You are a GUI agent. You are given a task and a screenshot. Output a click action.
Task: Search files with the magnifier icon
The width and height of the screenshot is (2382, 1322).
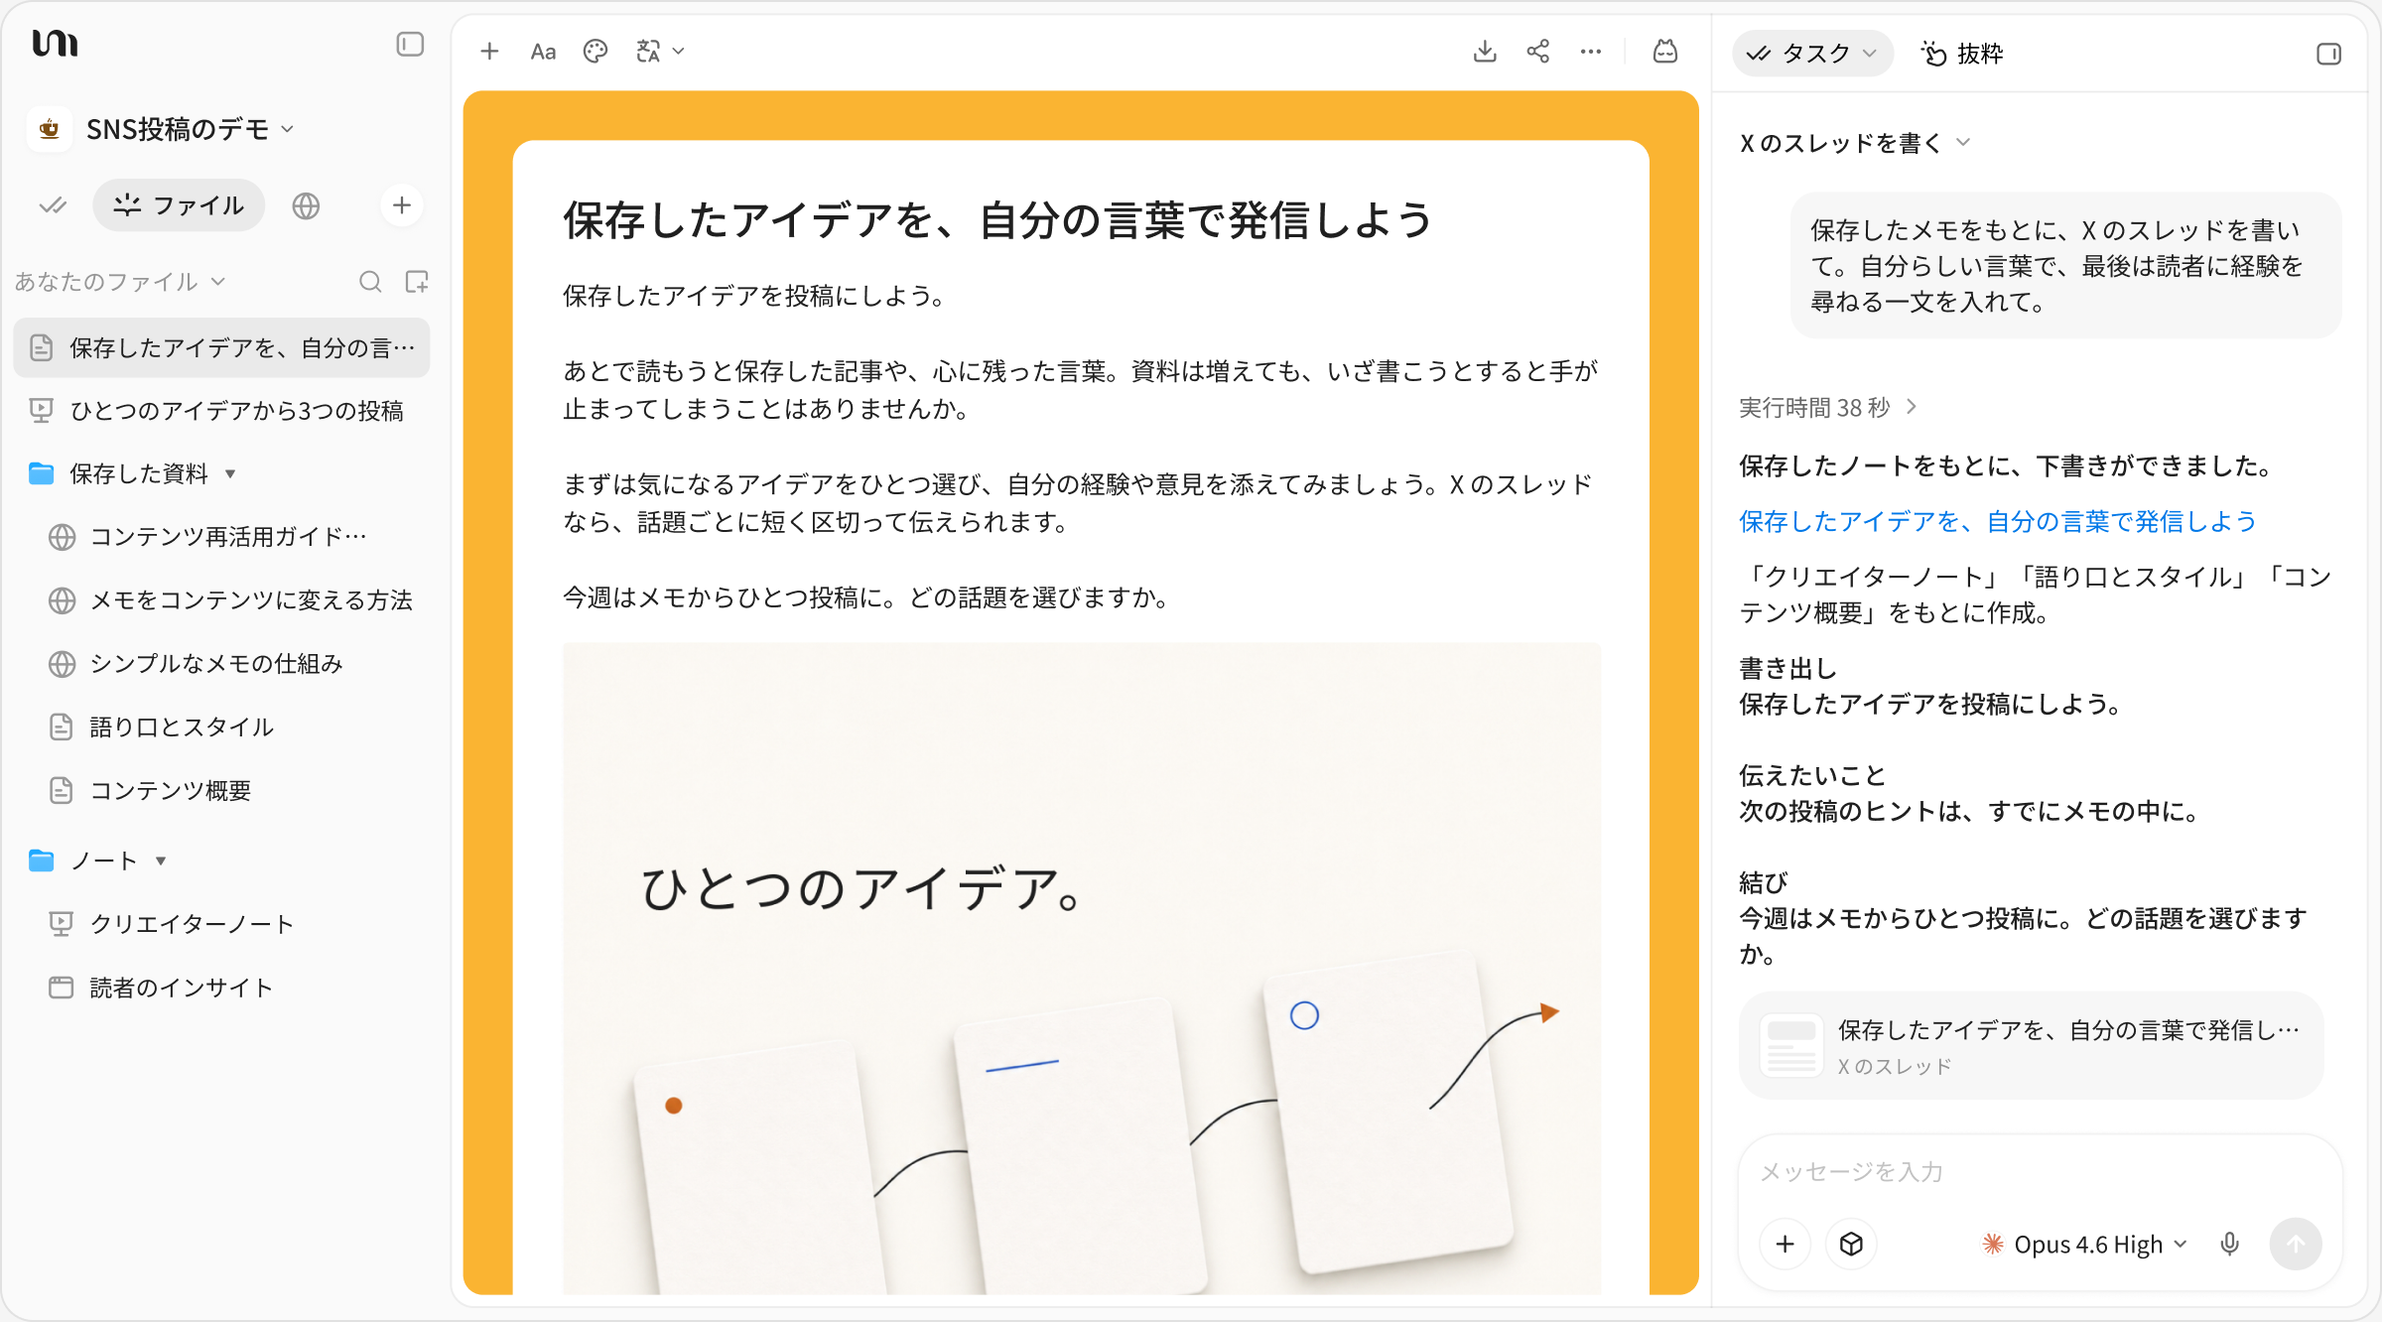pos(370,282)
